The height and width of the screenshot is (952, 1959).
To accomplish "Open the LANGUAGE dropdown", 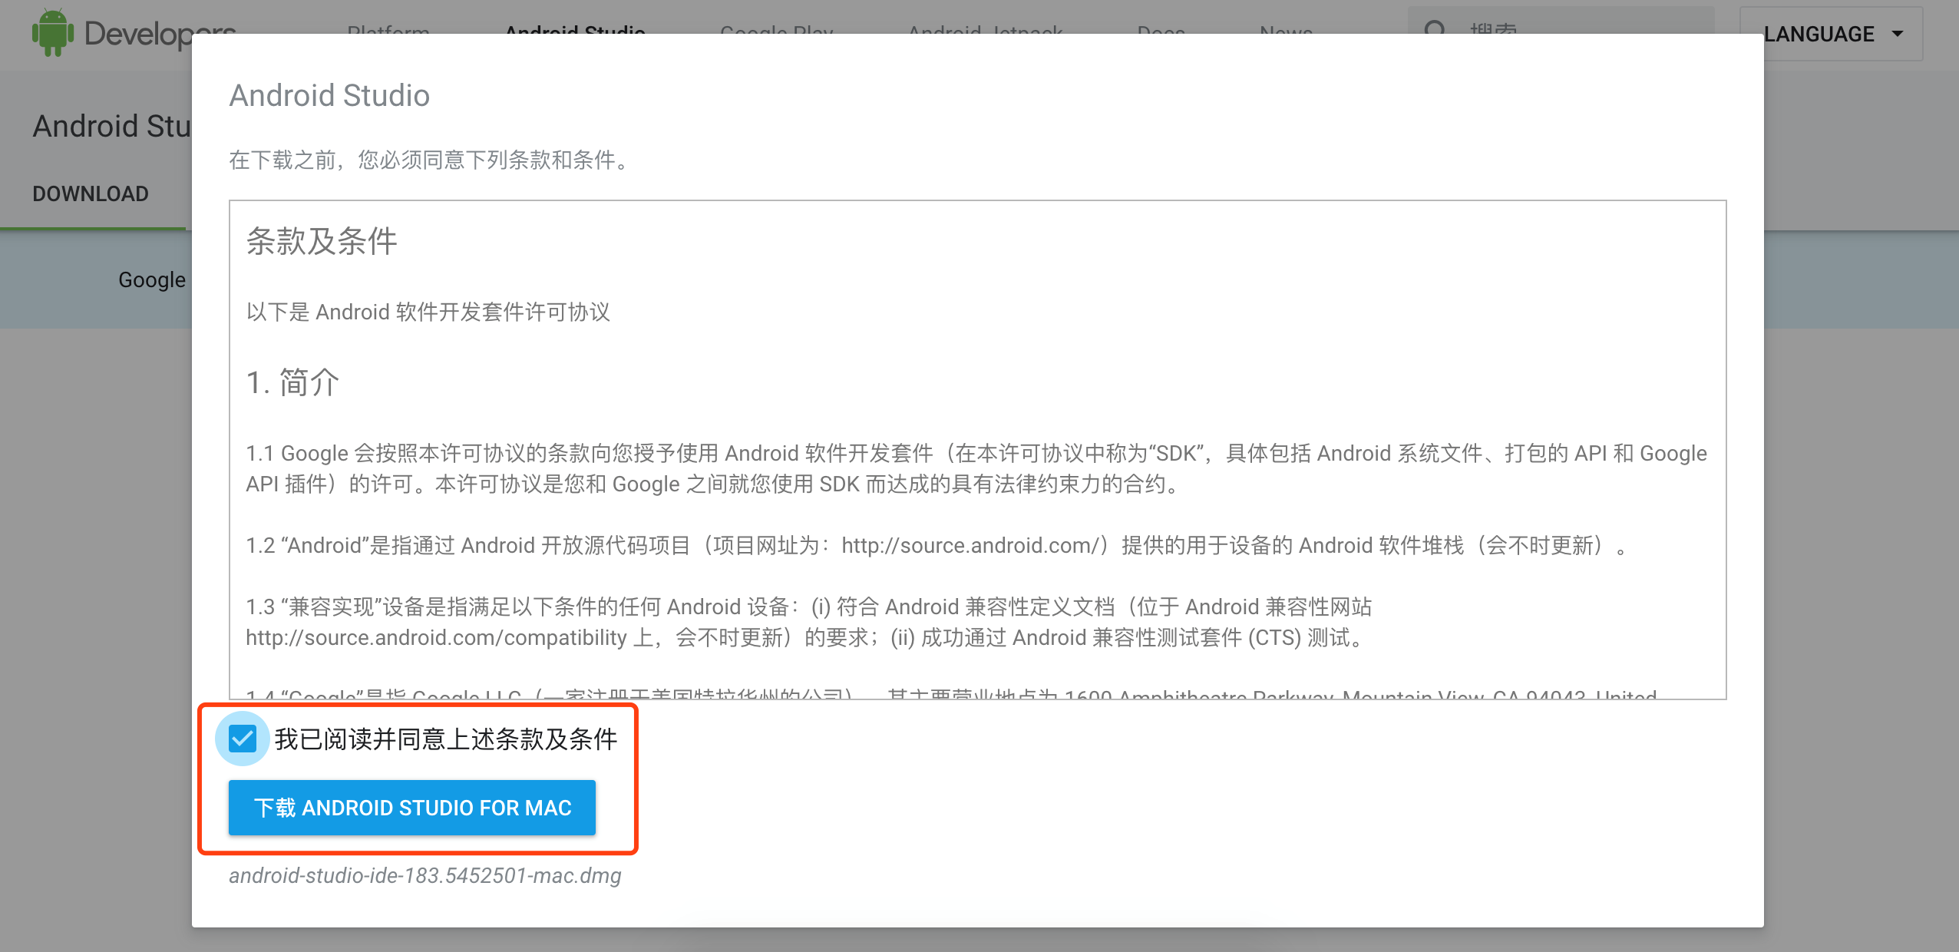I will coord(1831,34).
